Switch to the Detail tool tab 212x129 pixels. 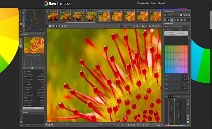pyautogui.click(x=169, y=20)
